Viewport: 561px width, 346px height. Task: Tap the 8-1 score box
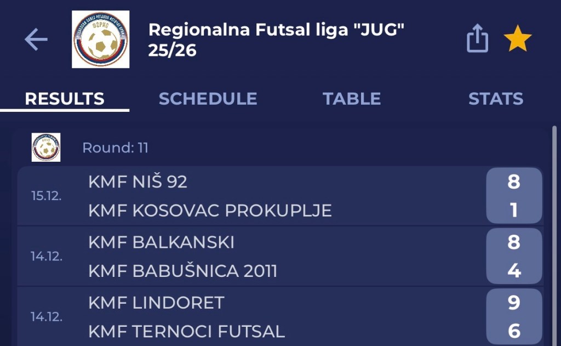[x=513, y=196]
